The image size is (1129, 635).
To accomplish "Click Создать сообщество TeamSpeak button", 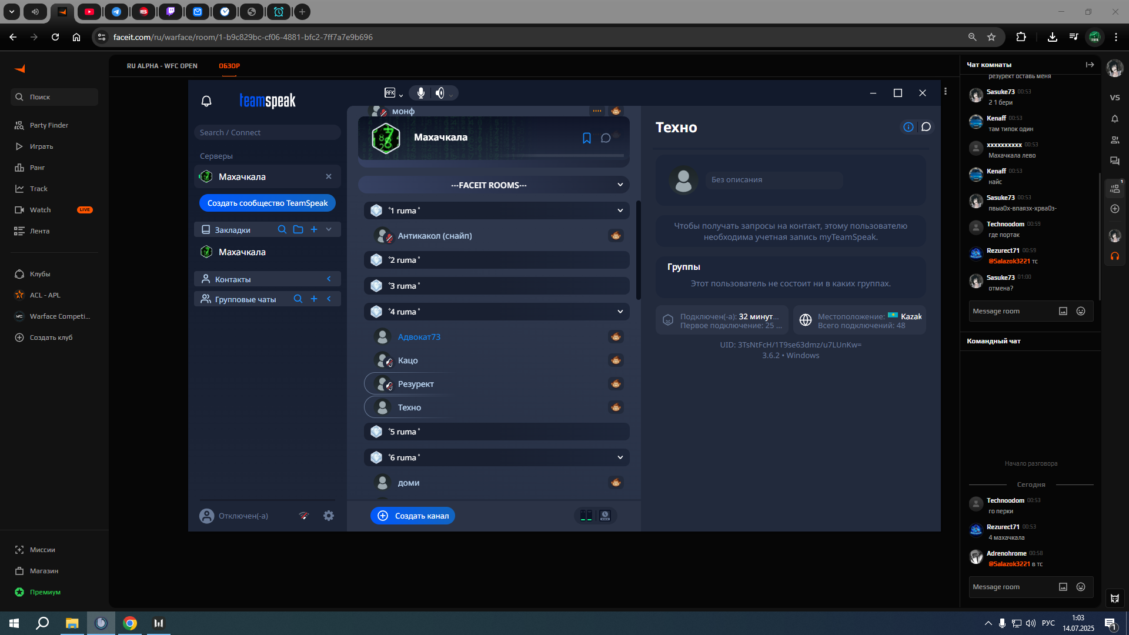I will point(268,203).
